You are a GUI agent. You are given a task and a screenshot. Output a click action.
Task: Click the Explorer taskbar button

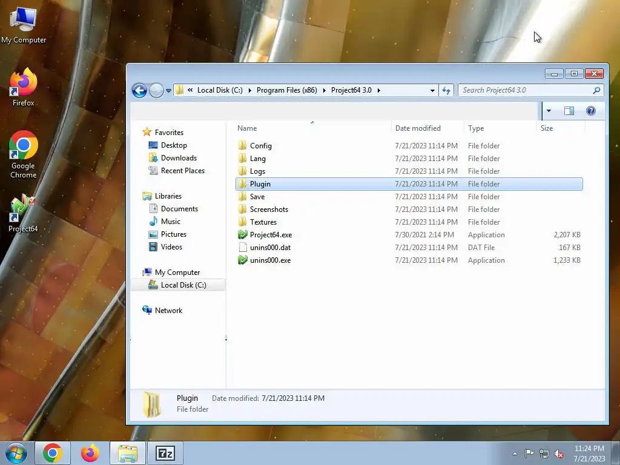click(x=128, y=453)
